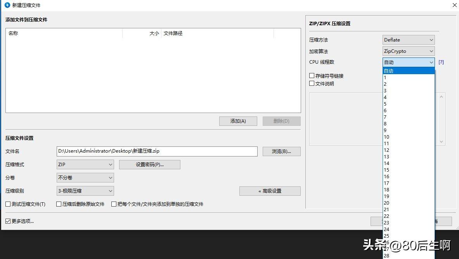Select 14 in CPU thread list
The width and height of the screenshot is (459, 259).
(x=409, y=163)
